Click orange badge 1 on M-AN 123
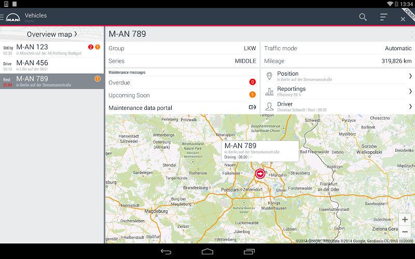The image size is (415, 259). [98, 47]
